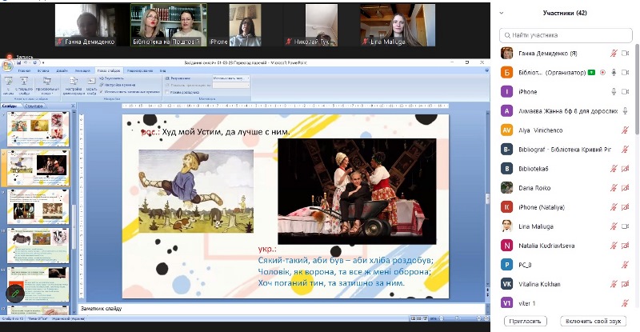Click the camera icon next to Lina Maliuga

[625, 226]
